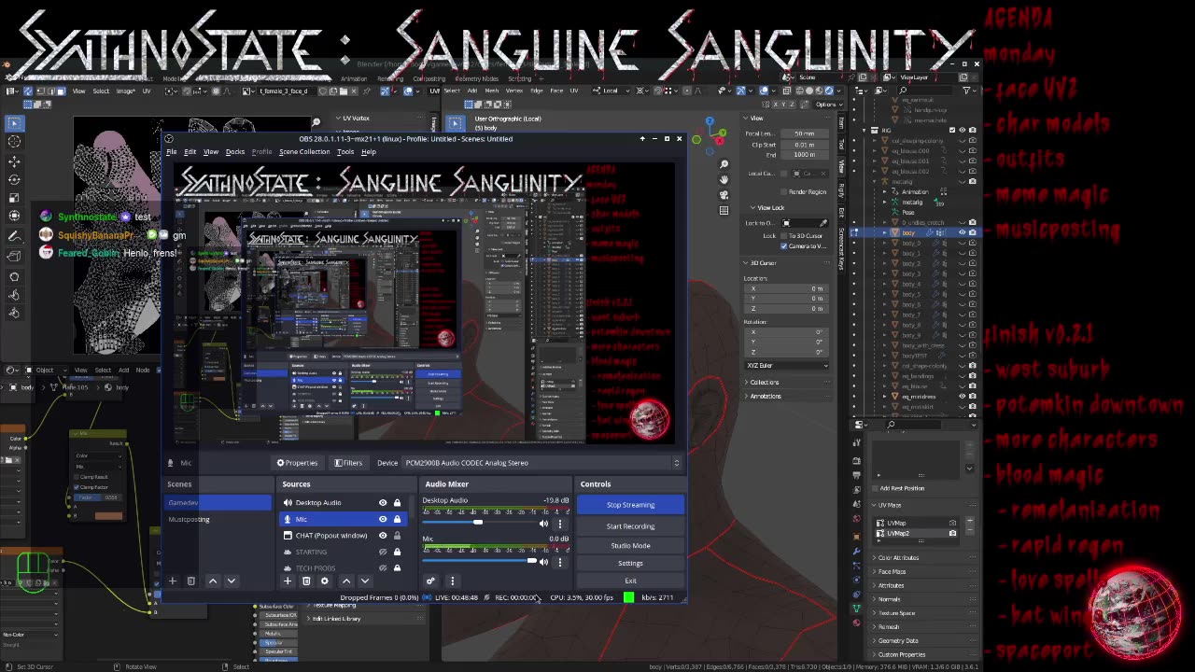Open the OBS Tools menu
The width and height of the screenshot is (1195, 672).
[345, 152]
